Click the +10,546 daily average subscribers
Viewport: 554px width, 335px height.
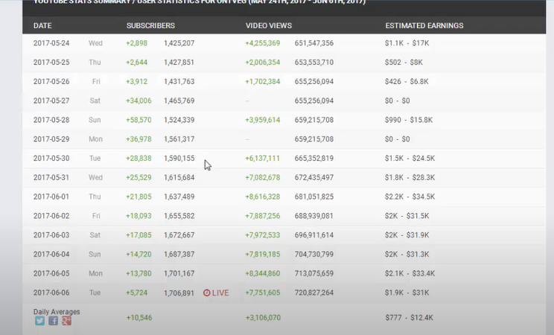[x=138, y=318]
